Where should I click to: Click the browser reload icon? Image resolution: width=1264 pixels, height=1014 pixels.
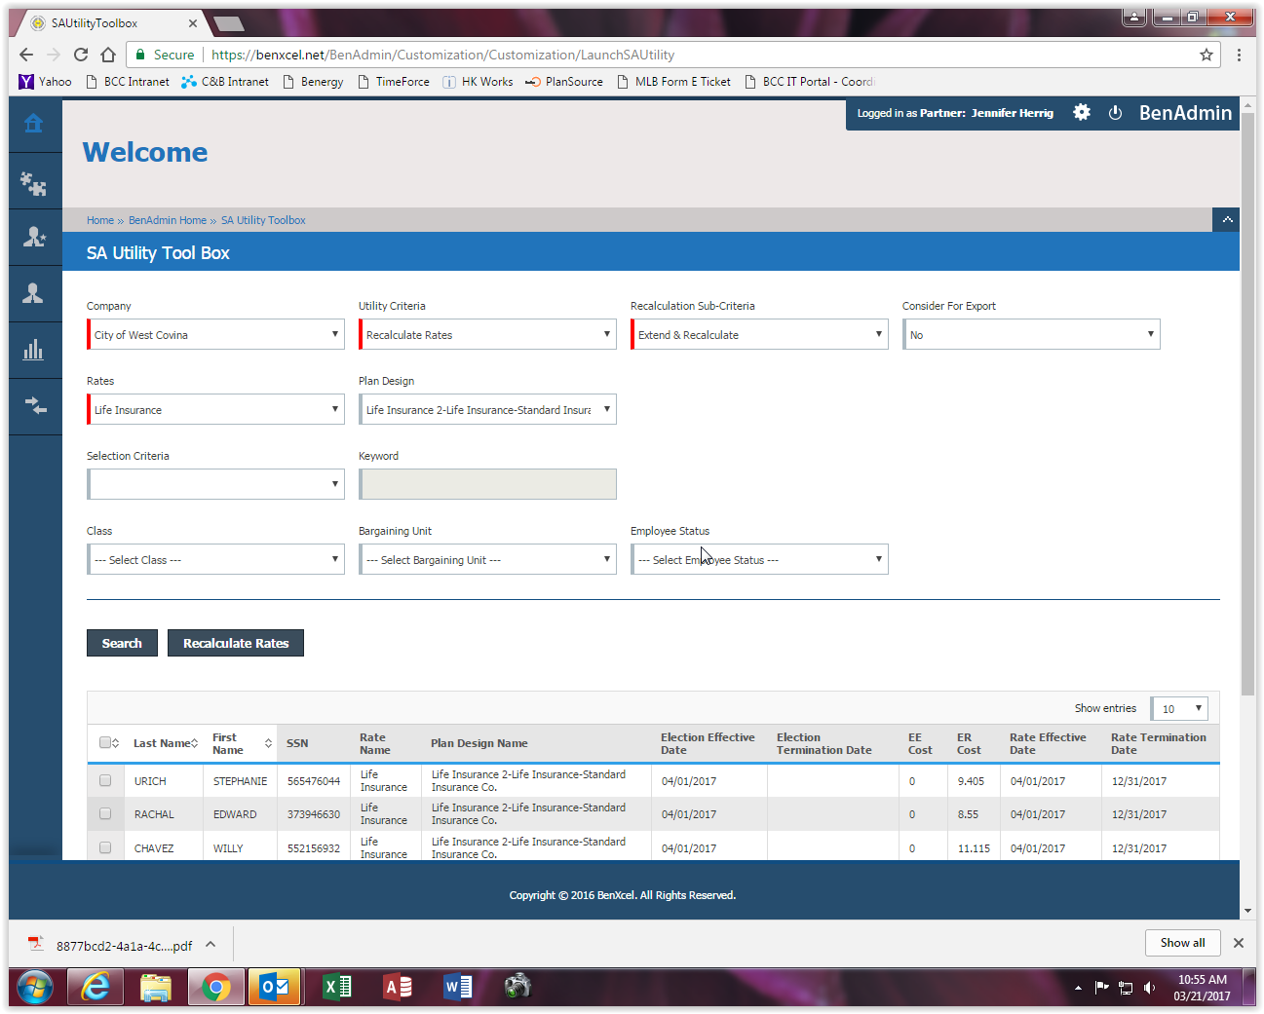click(81, 55)
